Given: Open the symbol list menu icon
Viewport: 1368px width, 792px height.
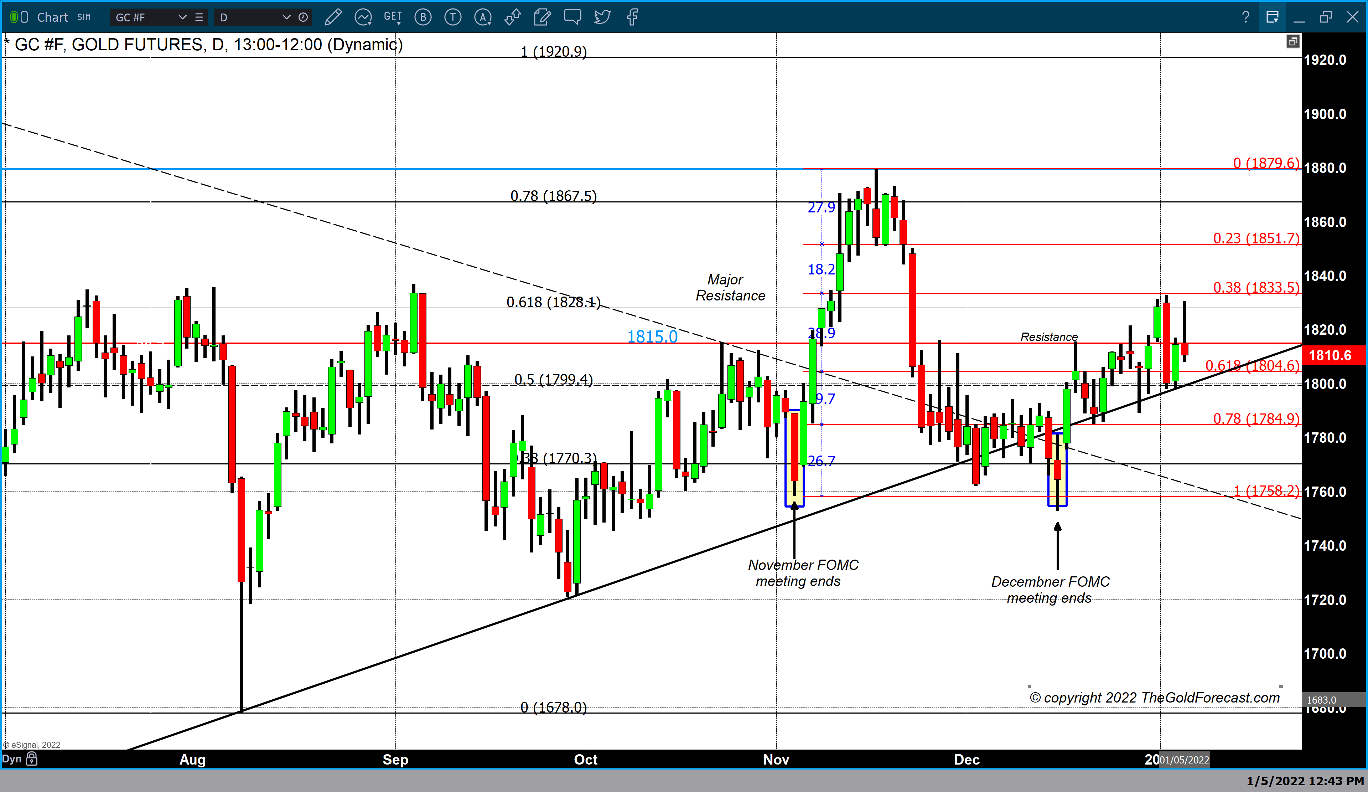Looking at the screenshot, I should click(199, 17).
